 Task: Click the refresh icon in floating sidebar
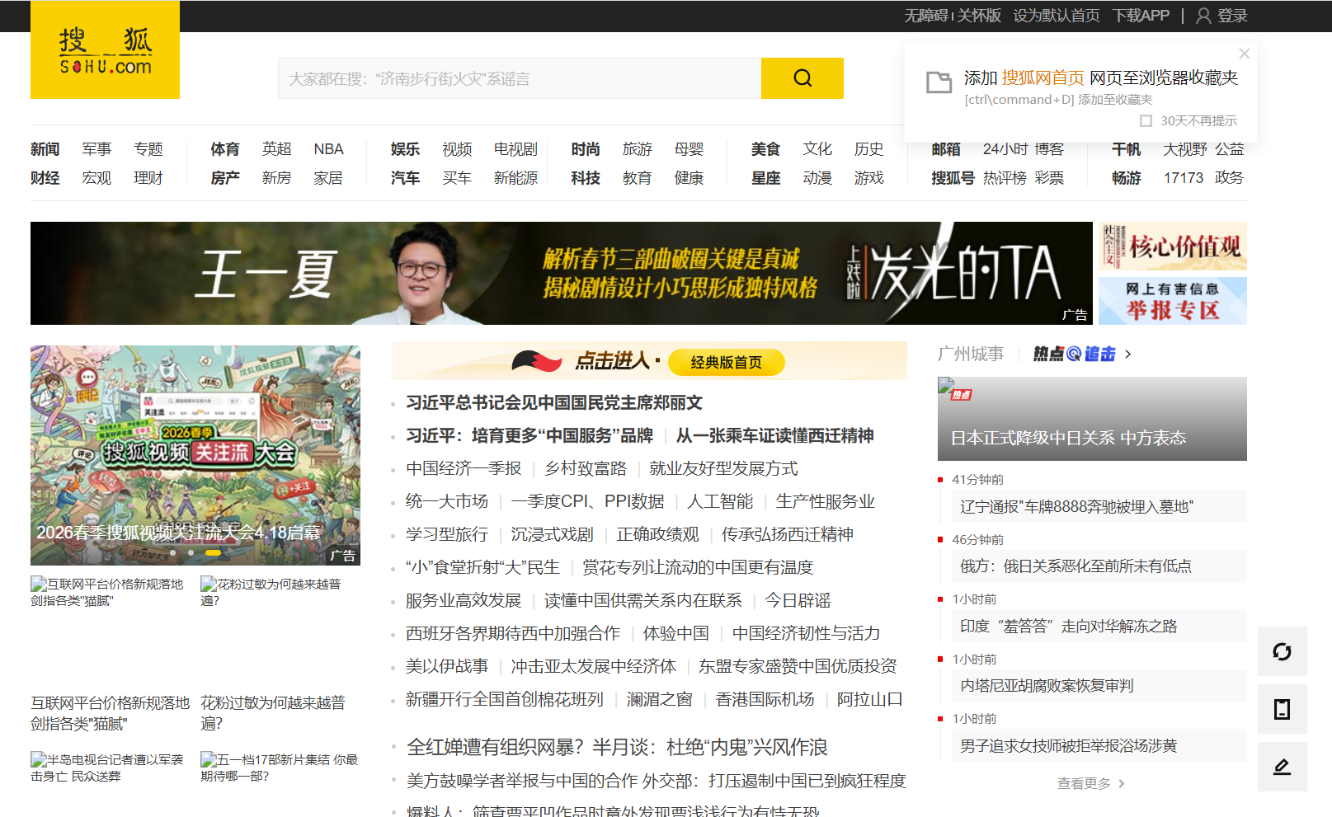click(1282, 651)
